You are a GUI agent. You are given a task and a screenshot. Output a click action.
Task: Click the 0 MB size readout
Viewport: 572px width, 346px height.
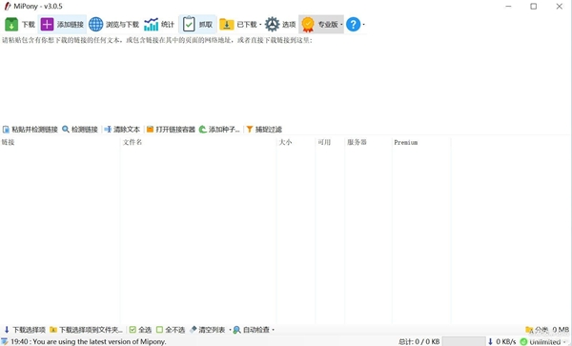point(561,330)
